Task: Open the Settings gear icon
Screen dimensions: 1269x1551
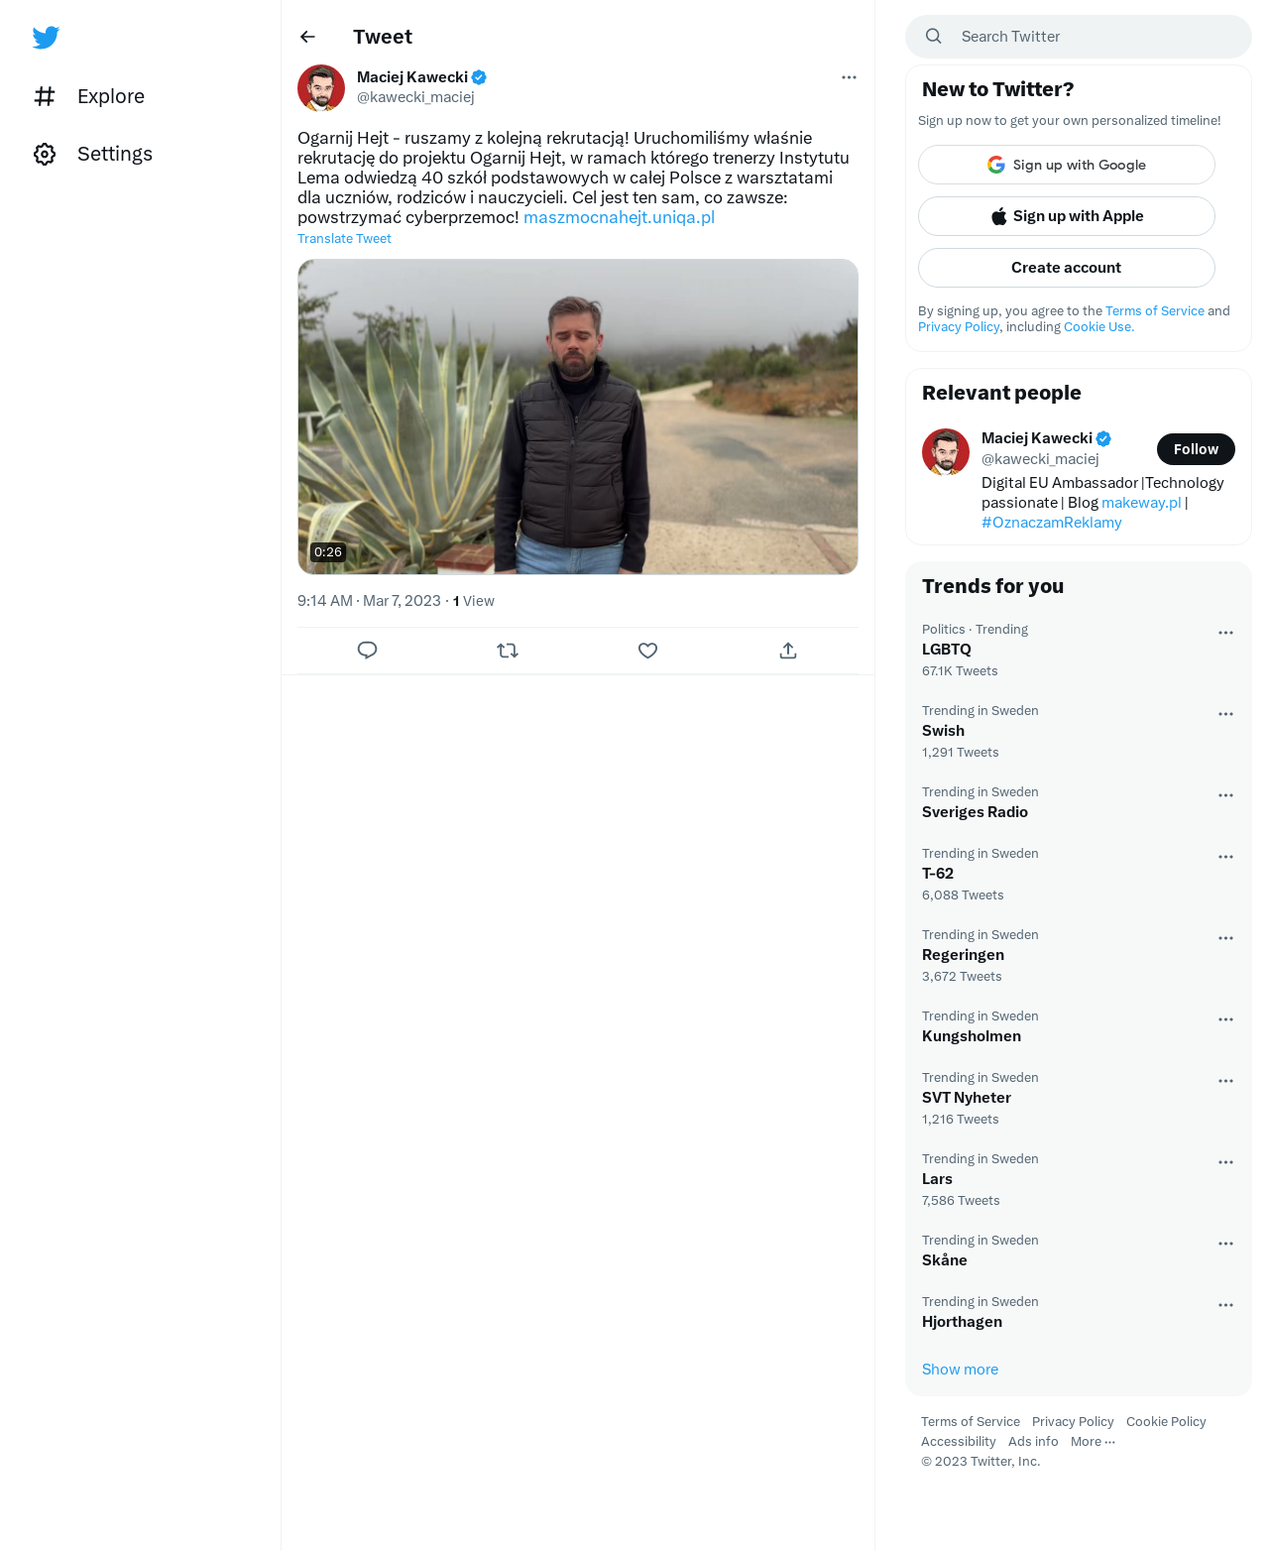Action: point(45,154)
